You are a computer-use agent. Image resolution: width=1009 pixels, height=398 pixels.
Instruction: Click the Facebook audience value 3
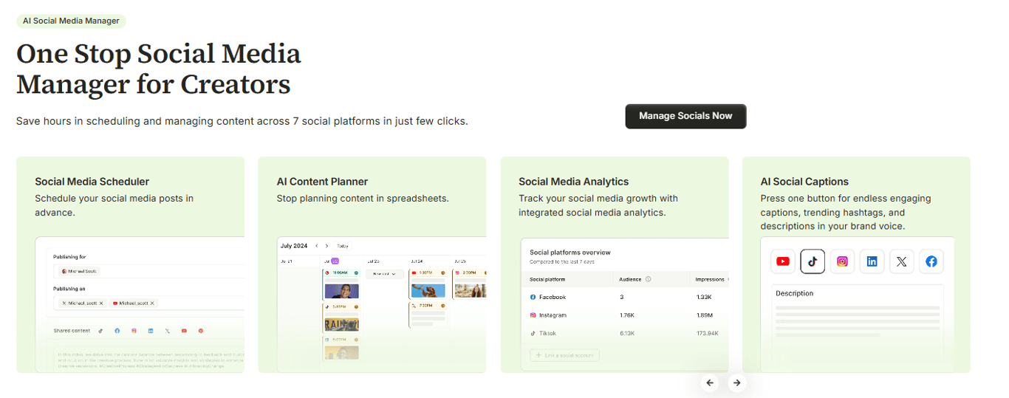(621, 297)
